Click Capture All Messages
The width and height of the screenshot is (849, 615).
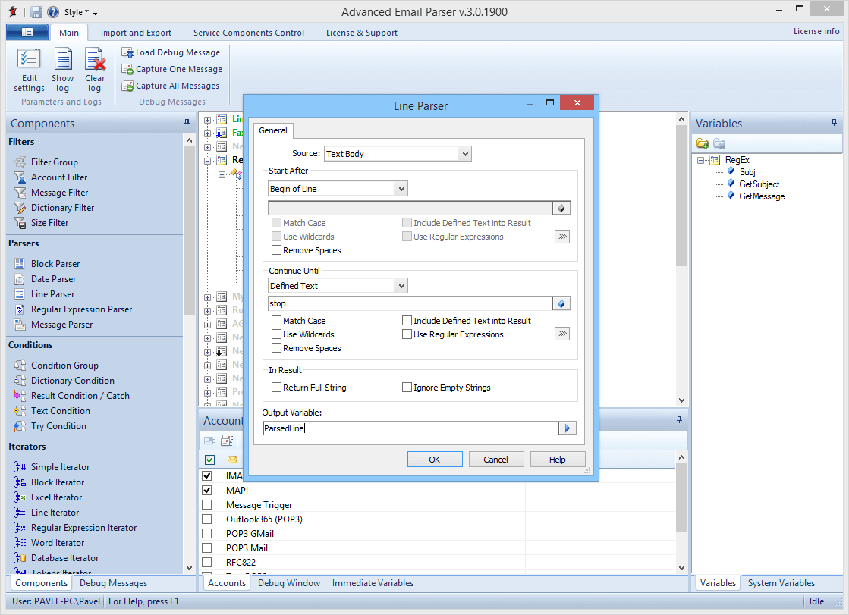click(171, 86)
